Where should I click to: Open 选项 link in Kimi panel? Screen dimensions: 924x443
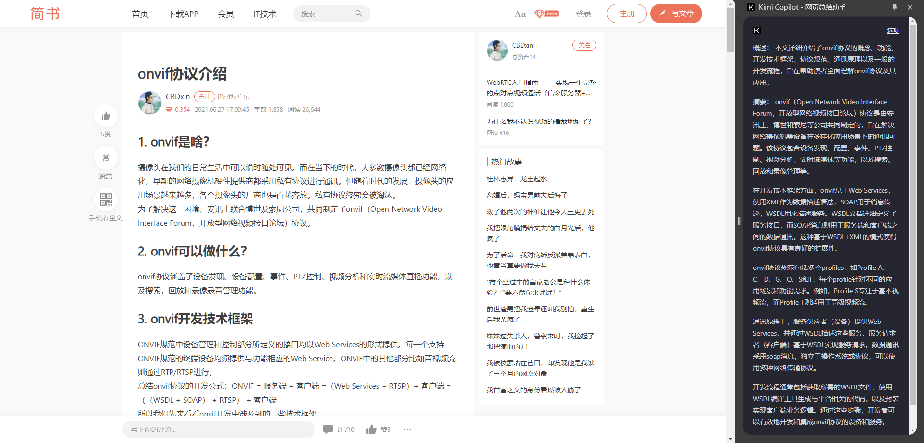[892, 30]
